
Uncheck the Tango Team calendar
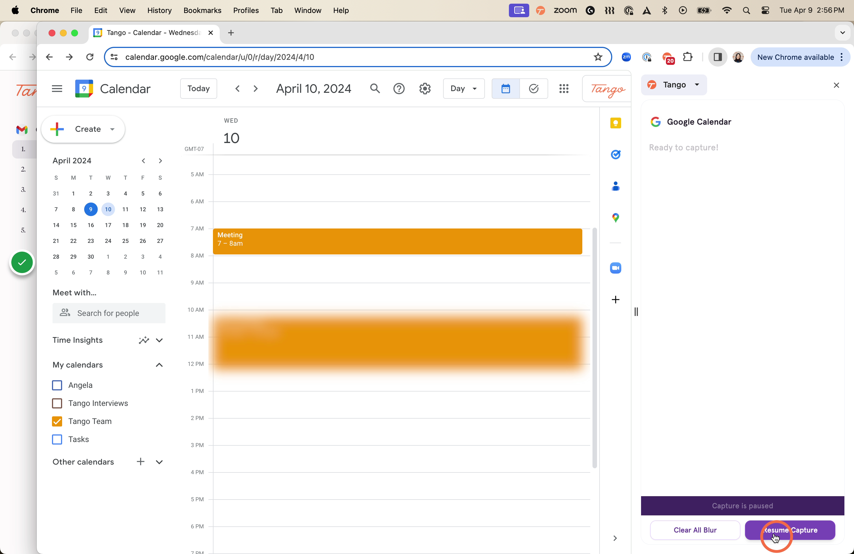point(57,421)
